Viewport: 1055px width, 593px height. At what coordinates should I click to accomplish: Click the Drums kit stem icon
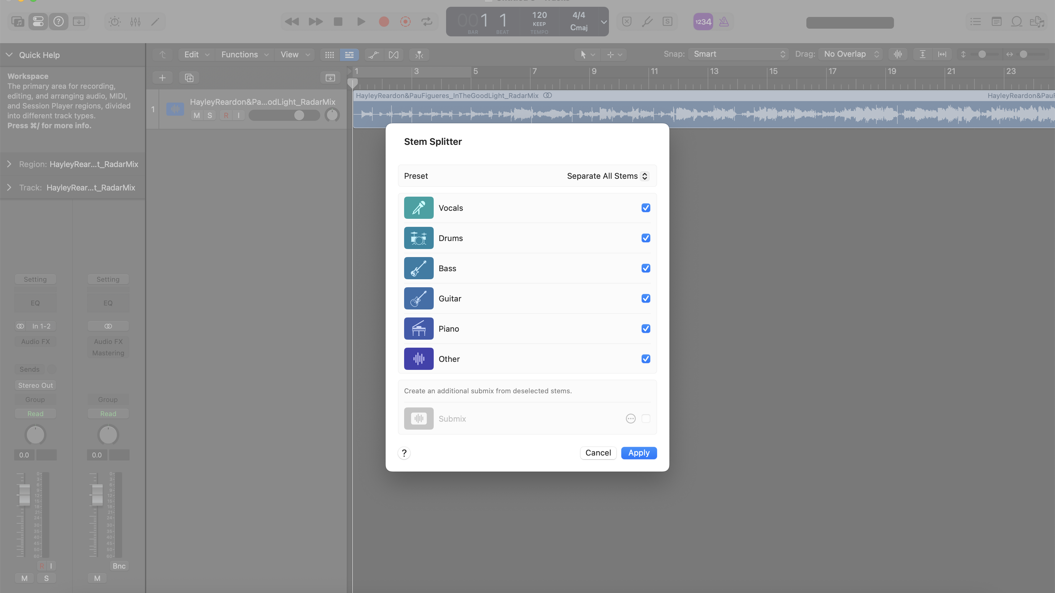coord(419,238)
